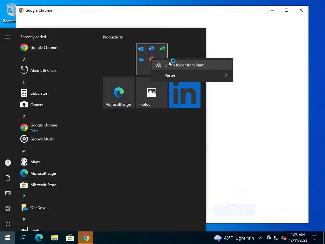Viewport: 325px width, 244px height.
Task: Click the Windows Start button
Action: tap(8, 238)
